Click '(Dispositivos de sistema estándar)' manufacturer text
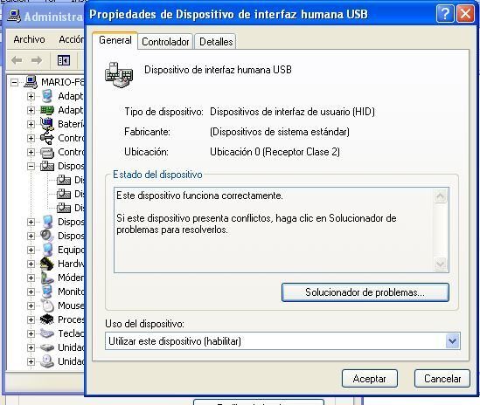This screenshot has height=405, width=480. click(x=280, y=132)
